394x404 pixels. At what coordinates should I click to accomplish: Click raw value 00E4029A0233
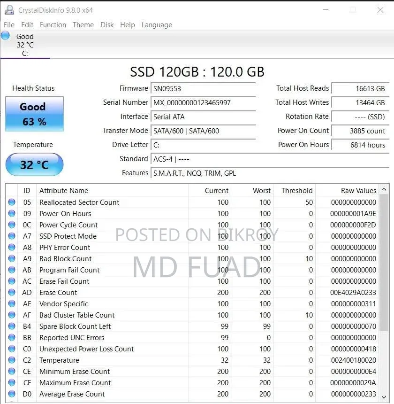(353, 293)
